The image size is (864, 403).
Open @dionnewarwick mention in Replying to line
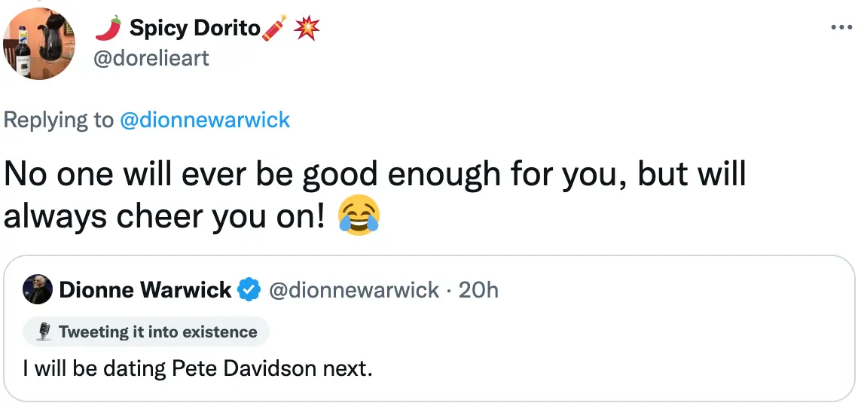tap(205, 120)
